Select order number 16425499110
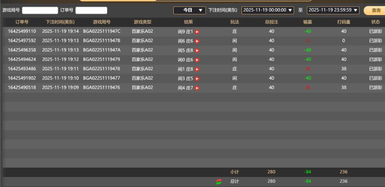 22,31
